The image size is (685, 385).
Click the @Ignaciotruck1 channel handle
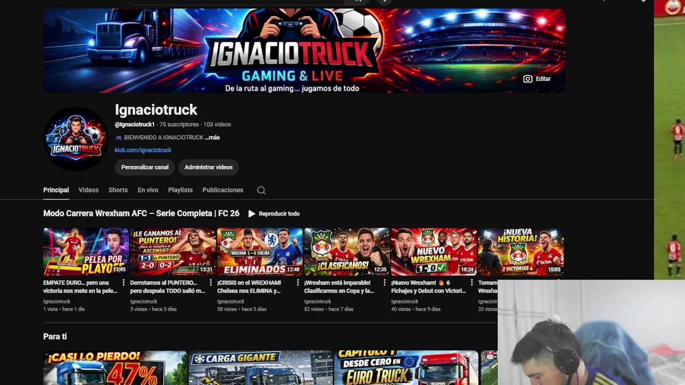coord(134,125)
